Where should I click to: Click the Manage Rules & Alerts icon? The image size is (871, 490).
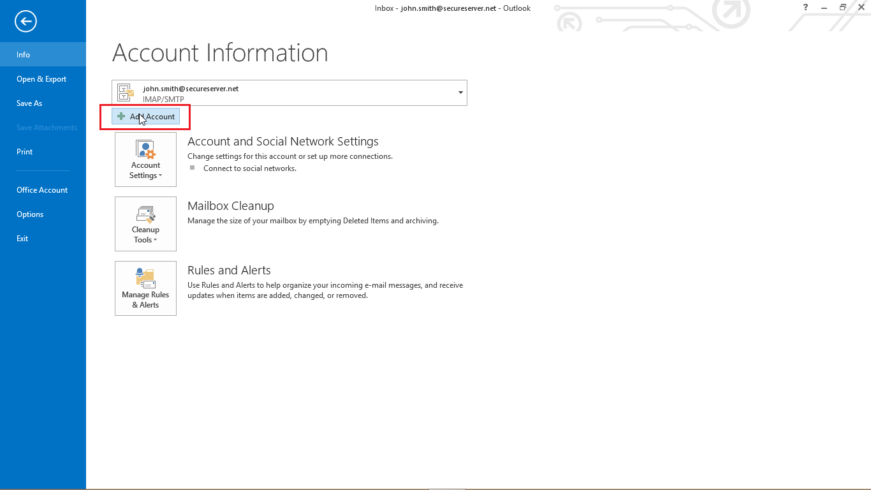coord(145,278)
